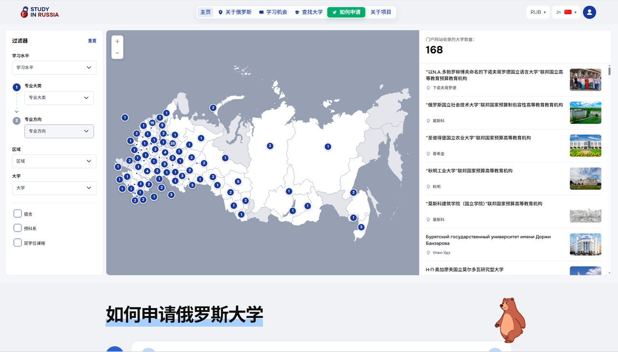Image resolution: width=618 pixels, height=352 pixels.
Task: Click the graduation cap icon in 查找大学
Action: (x=297, y=12)
